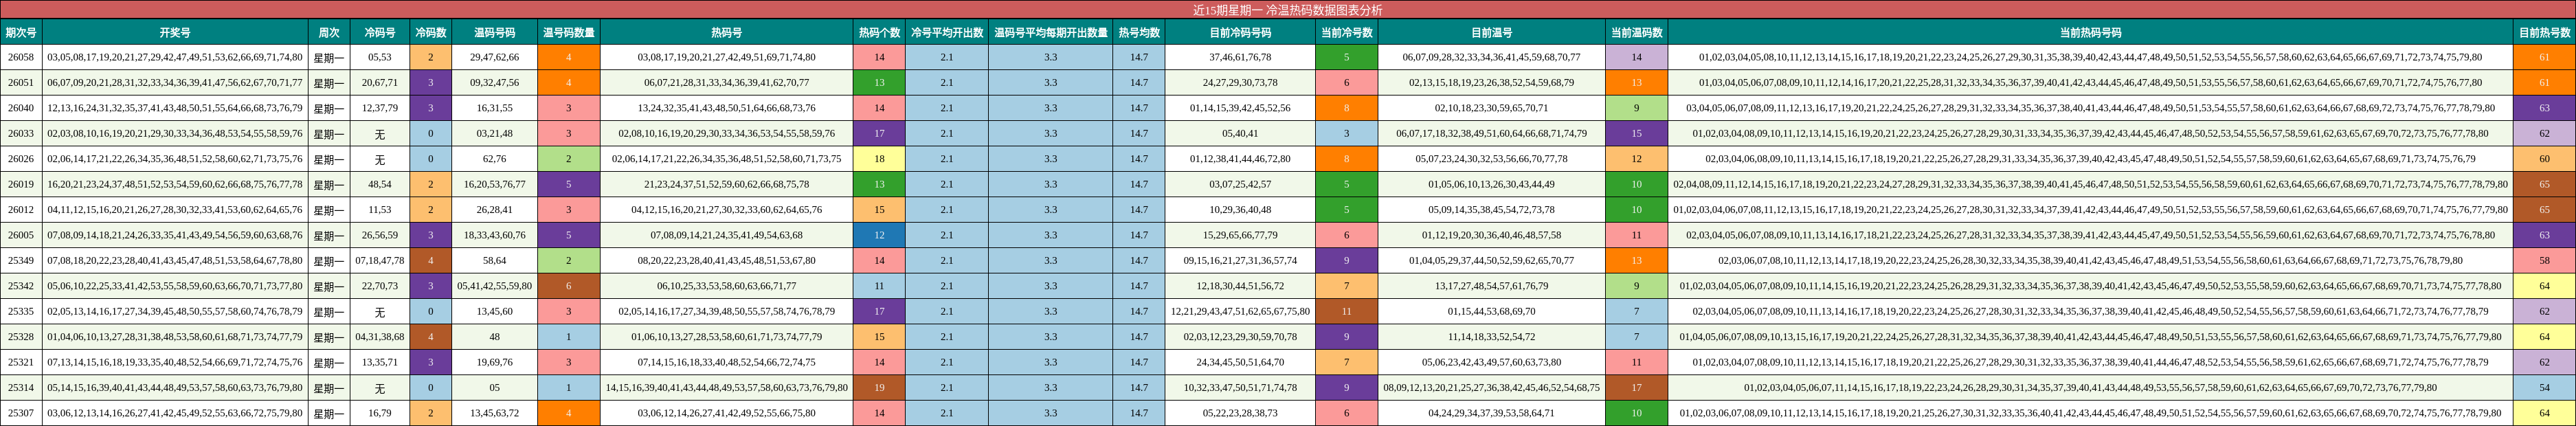Select period number cell '25321'

coord(21,362)
